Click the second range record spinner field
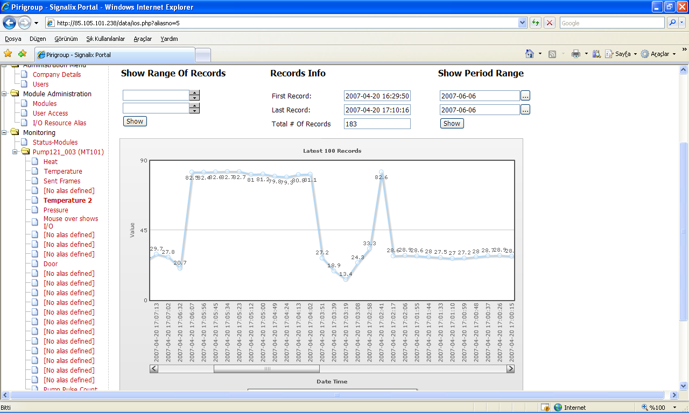 156,108
